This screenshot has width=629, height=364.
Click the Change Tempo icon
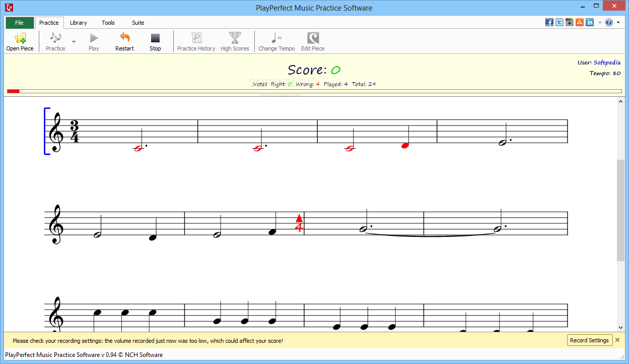pos(276,41)
